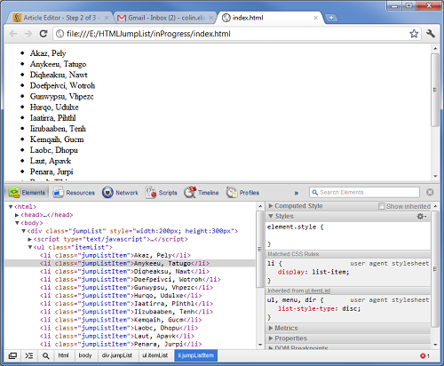Open the Elements panel

click(27, 193)
